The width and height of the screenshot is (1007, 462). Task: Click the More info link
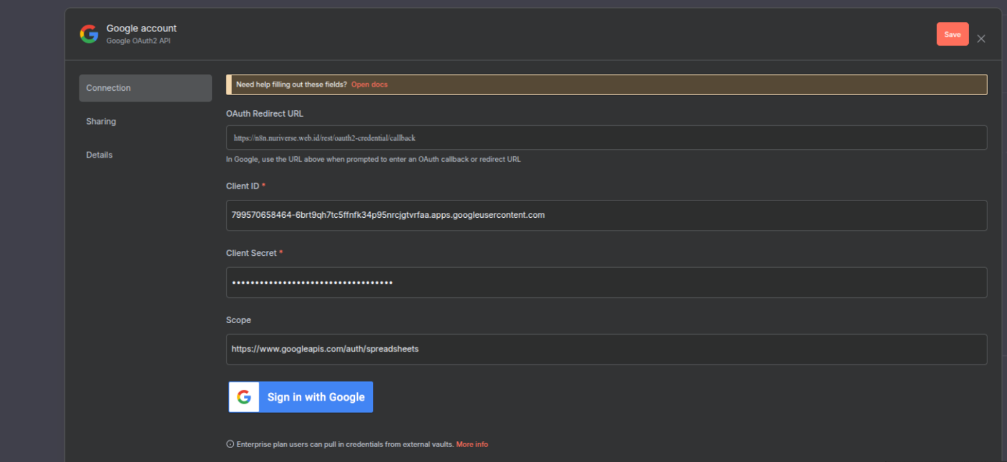472,444
